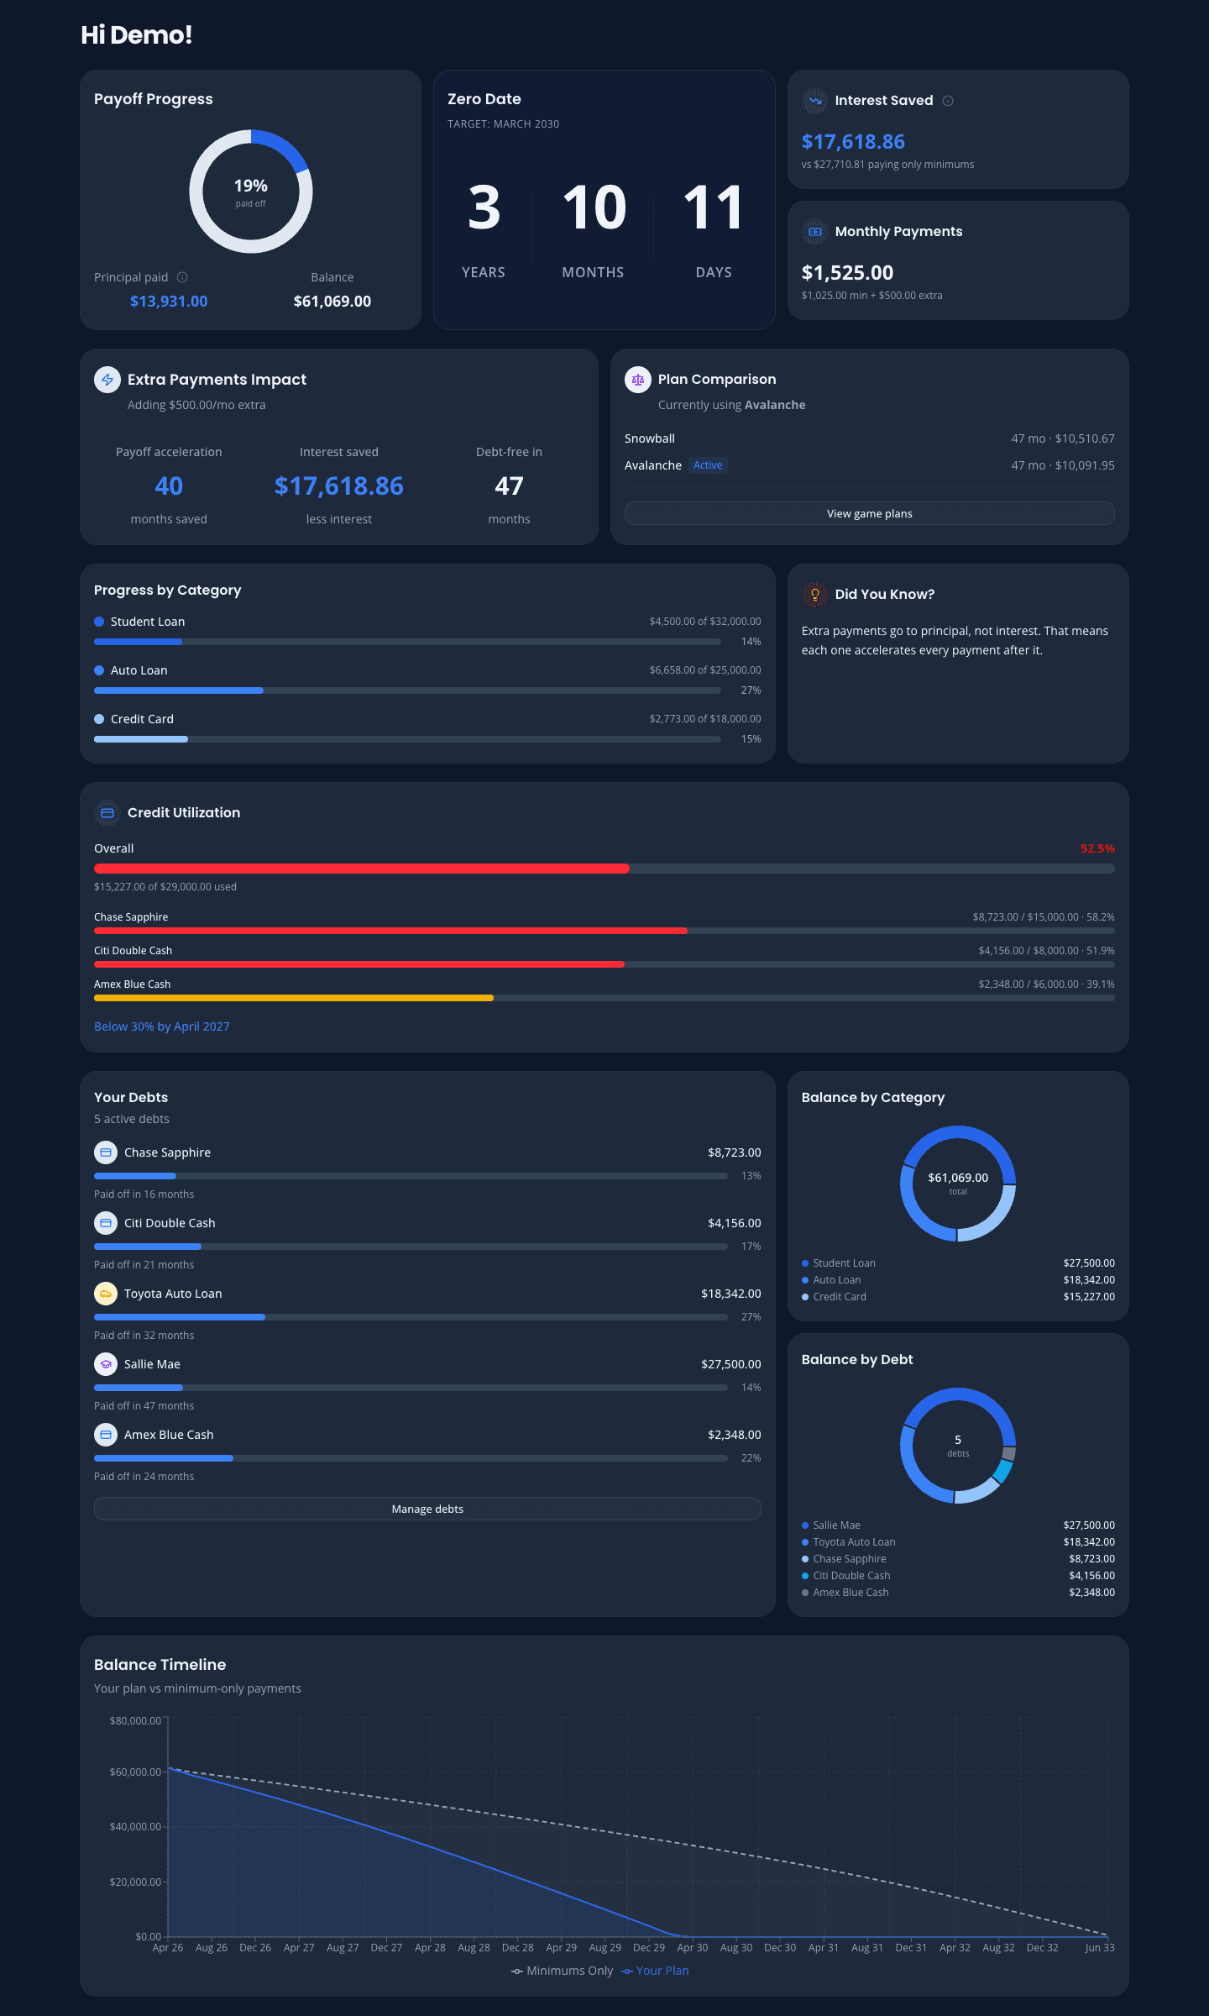
Task: Click the 19% payoff progress donut ring
Action: [x=251, y=192]
